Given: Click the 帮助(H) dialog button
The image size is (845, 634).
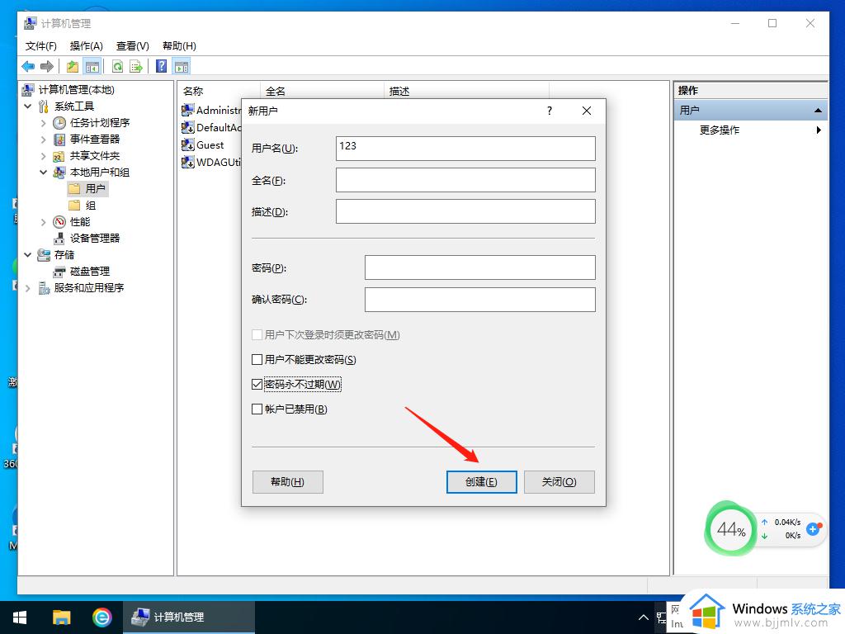Looking at the screenshot, I should point(288,482).
